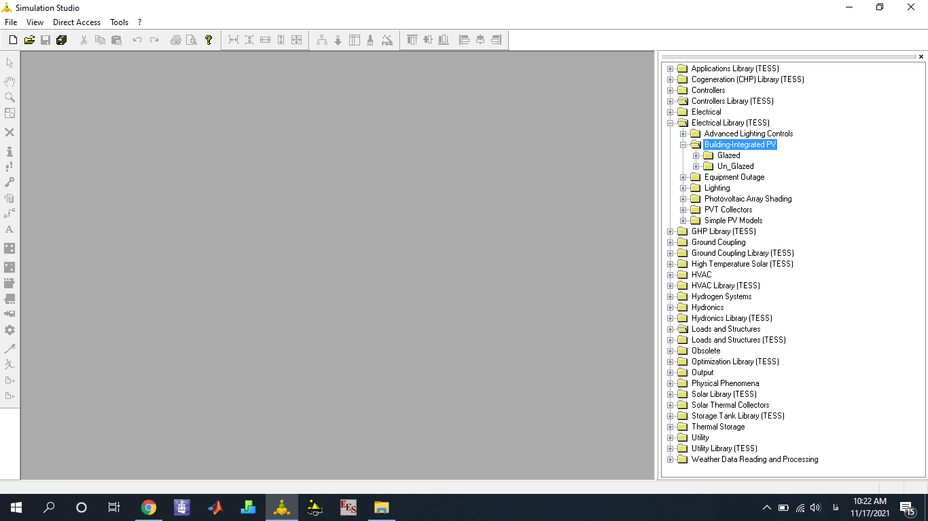Click the info 'i' icon in sidebar
This screenshot has height=521, width=928.
(x=10, y=151)
